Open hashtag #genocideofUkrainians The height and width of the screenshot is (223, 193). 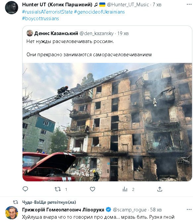(x=99, y=12)
